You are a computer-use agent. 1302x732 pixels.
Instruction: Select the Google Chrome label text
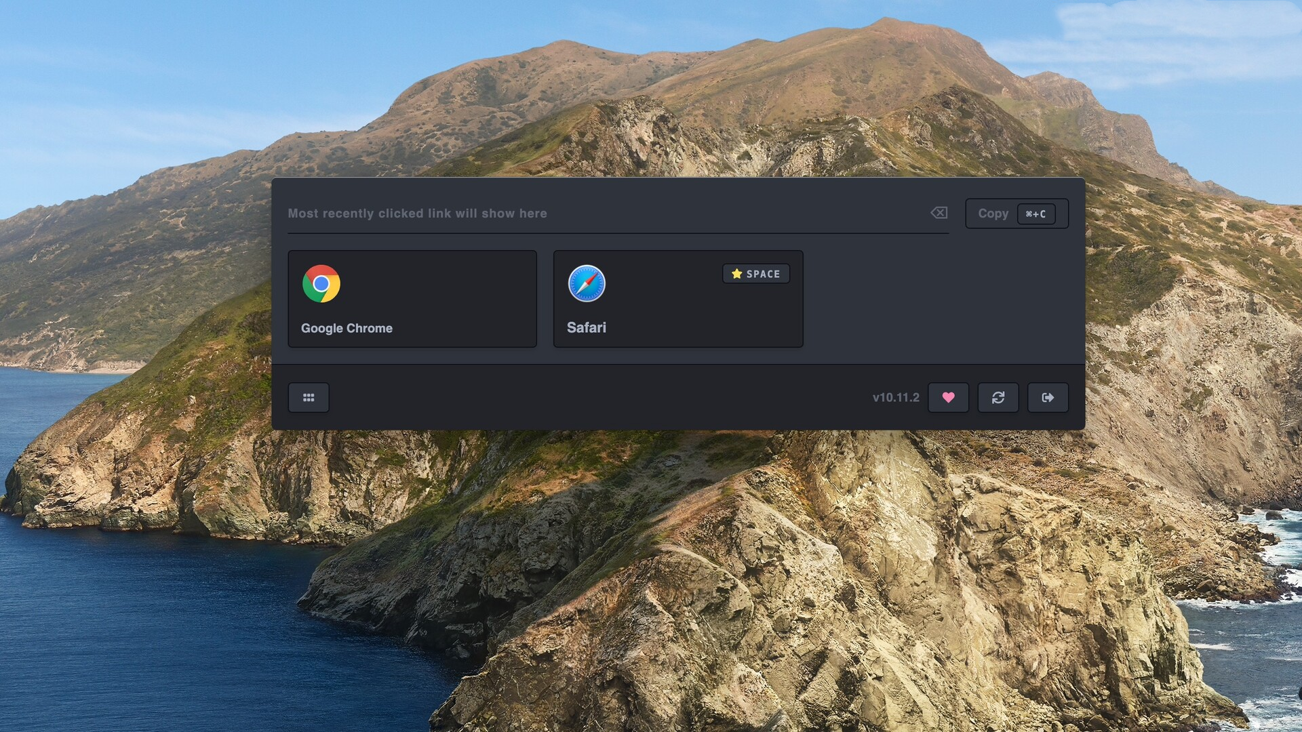point(347,328)
